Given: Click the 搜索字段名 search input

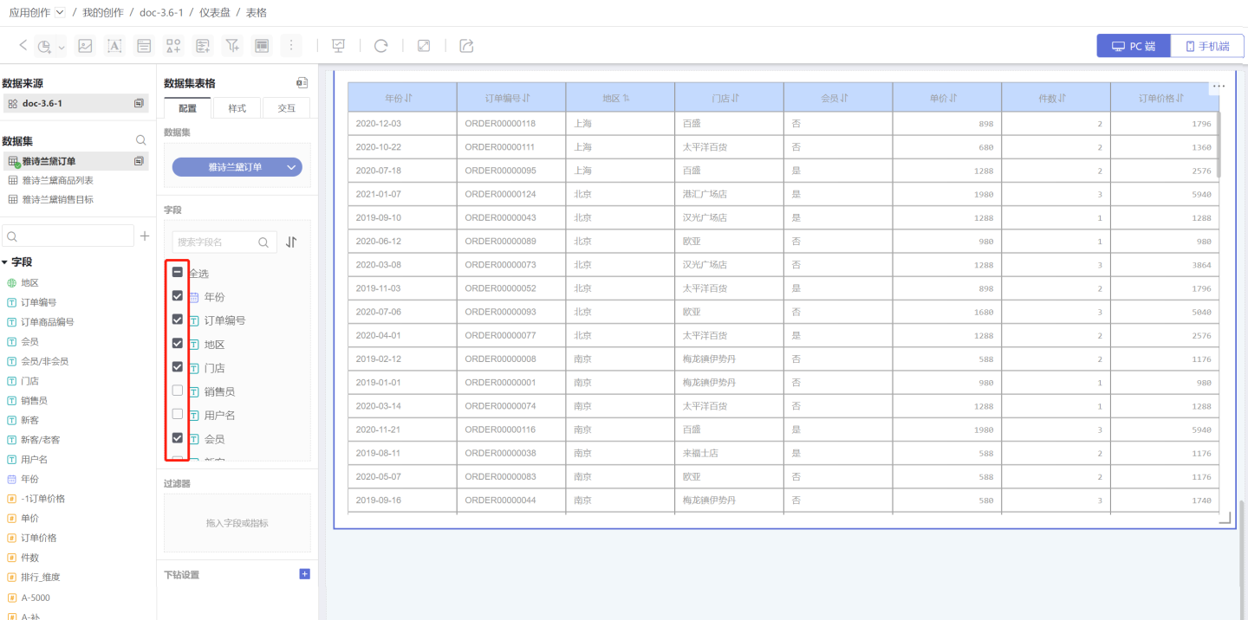Looking at the screenshot, I should tap(215, 242).
